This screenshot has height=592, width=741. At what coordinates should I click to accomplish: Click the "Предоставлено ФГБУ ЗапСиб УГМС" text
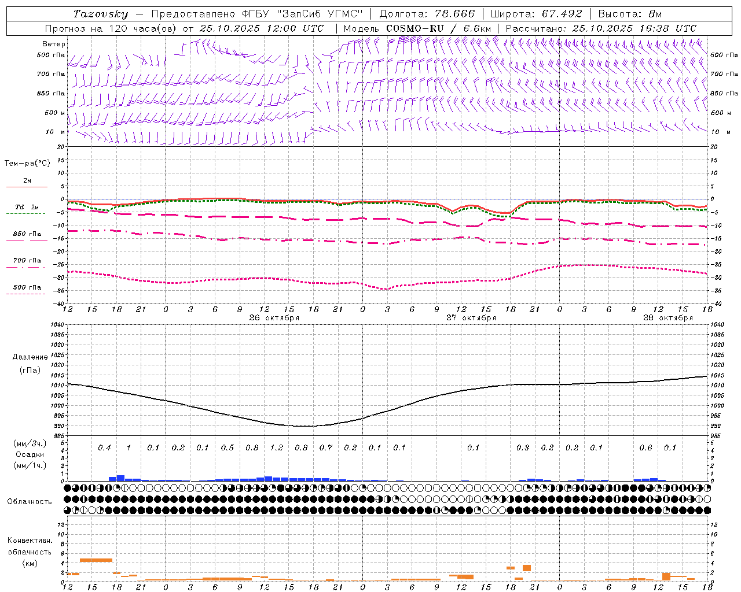pos(257,14)
